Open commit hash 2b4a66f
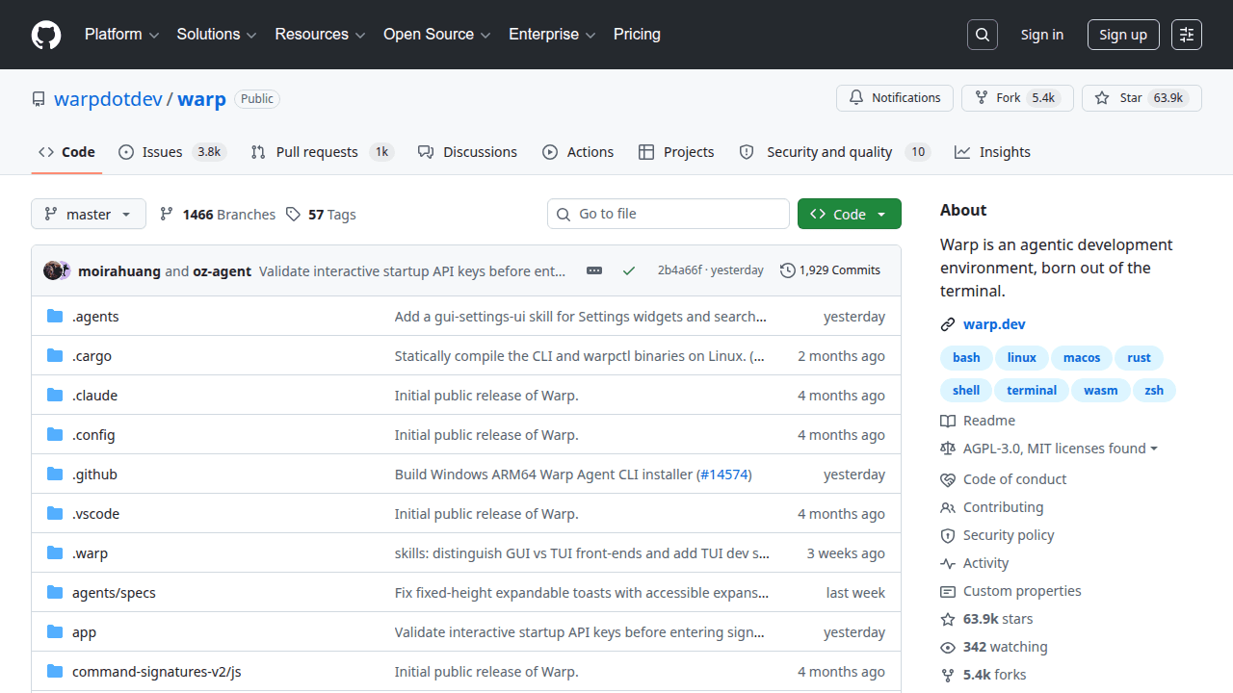 coord(679,270)
